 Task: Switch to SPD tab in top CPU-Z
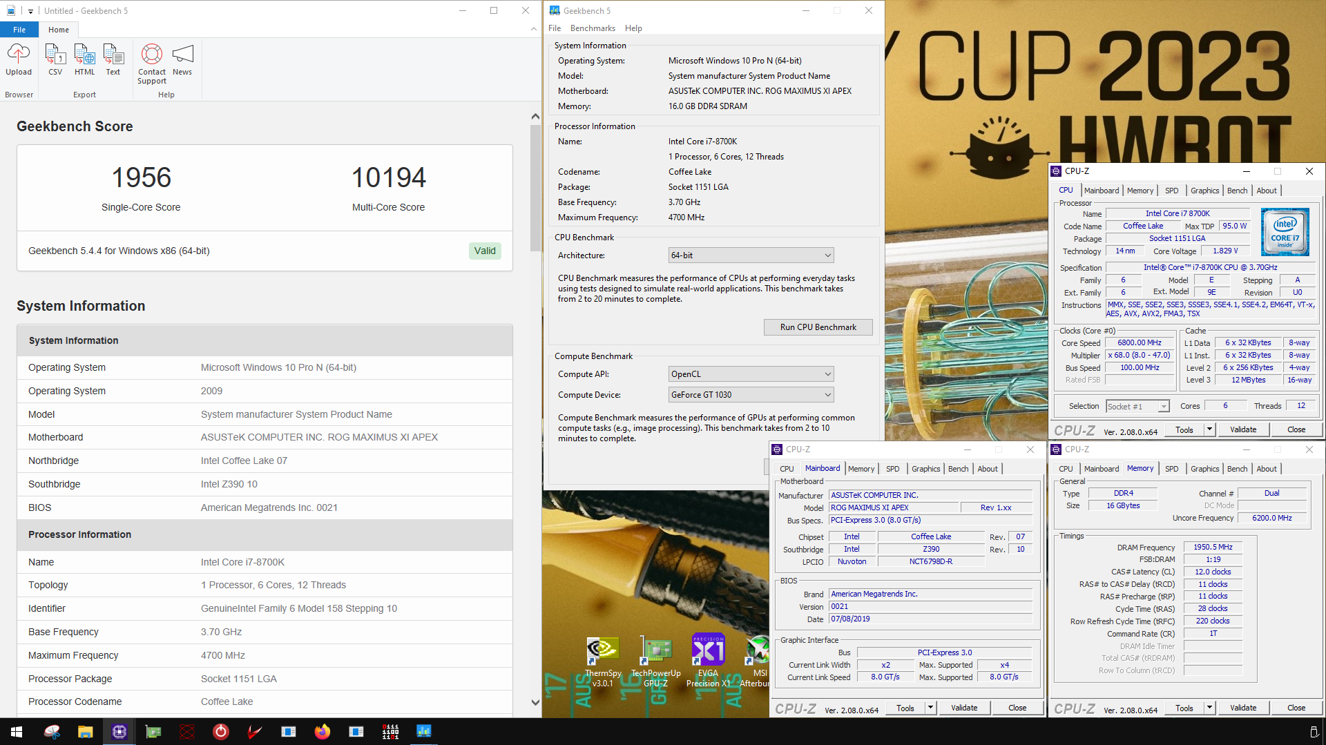[x=1171, y=191]
